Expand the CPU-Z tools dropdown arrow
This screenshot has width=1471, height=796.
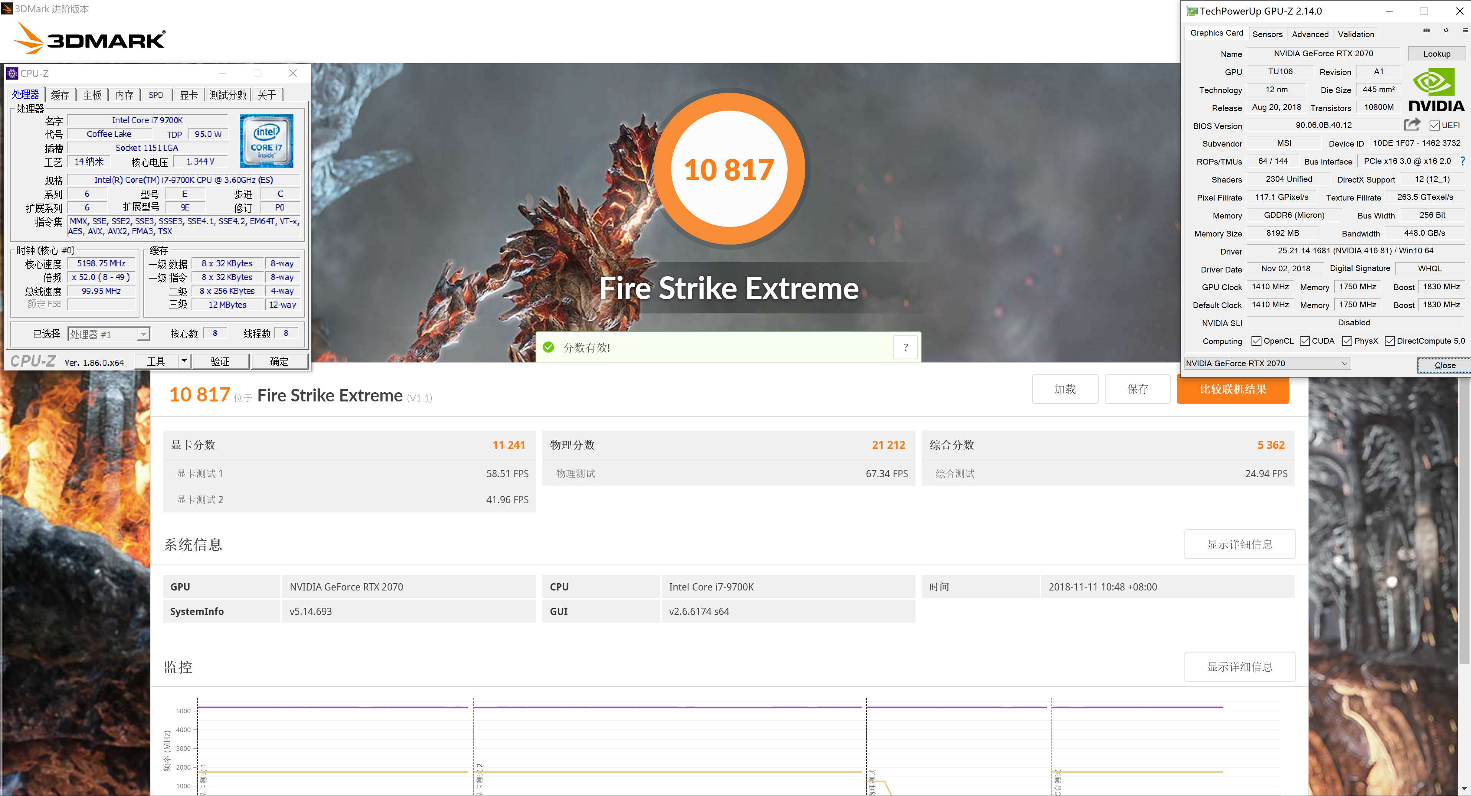click(184, 361)
